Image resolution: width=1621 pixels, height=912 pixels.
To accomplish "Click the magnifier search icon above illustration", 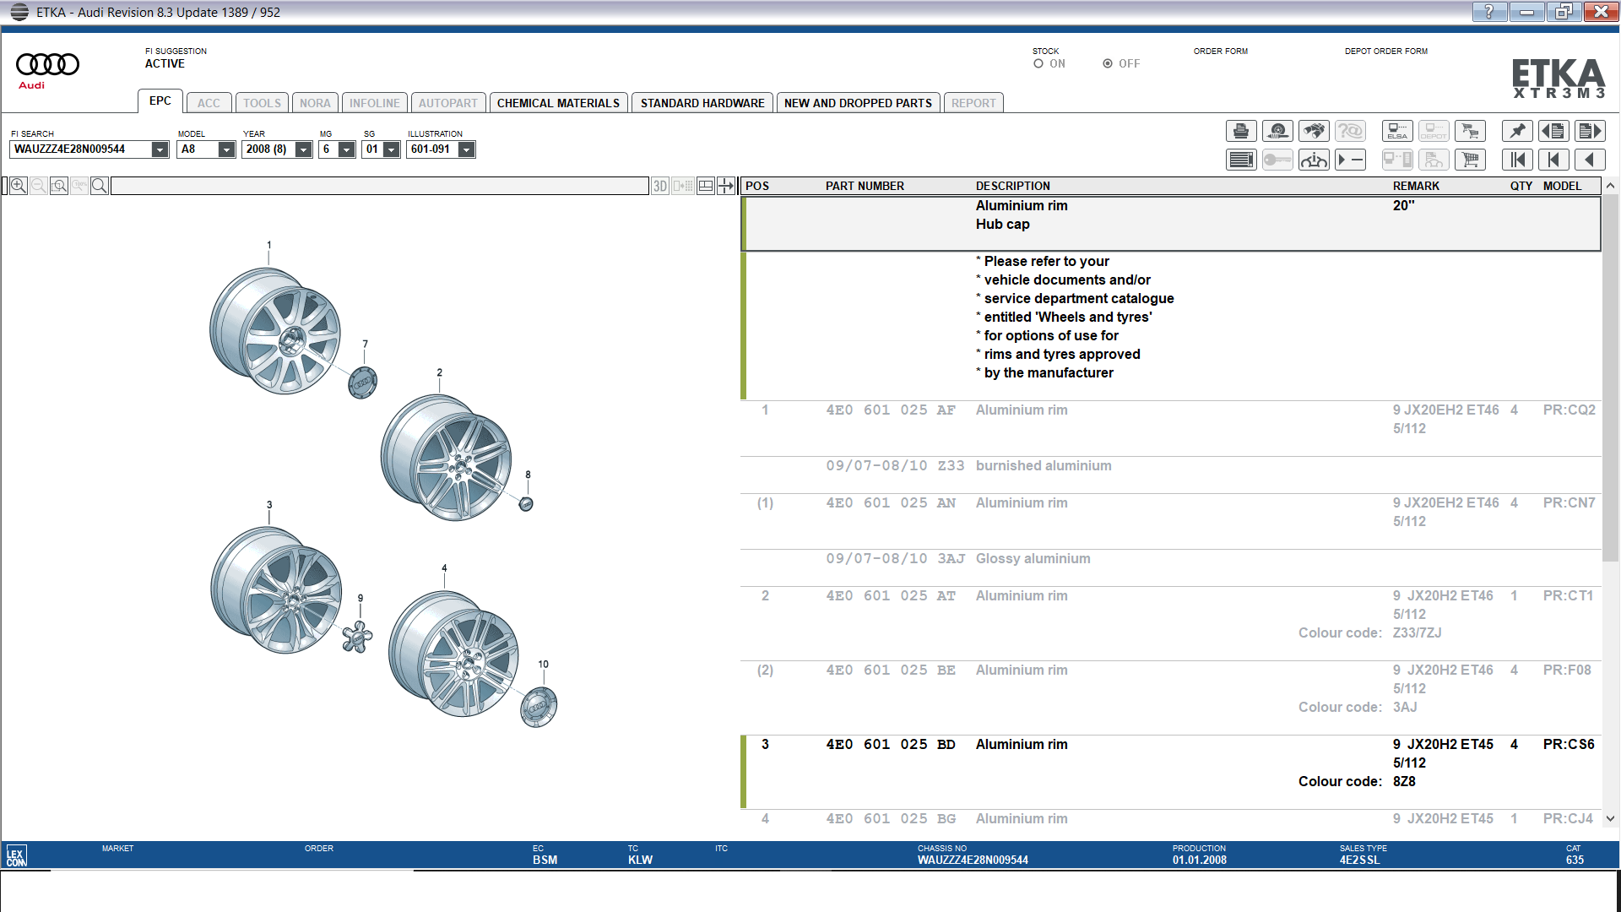I will point(99,186).
